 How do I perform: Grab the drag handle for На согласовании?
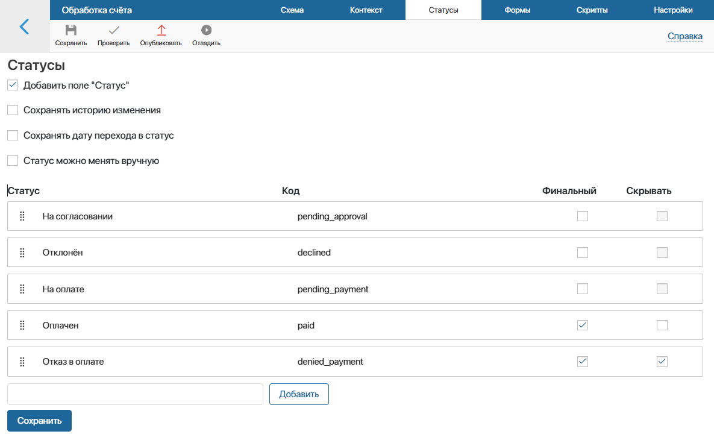tap(22, 216)
